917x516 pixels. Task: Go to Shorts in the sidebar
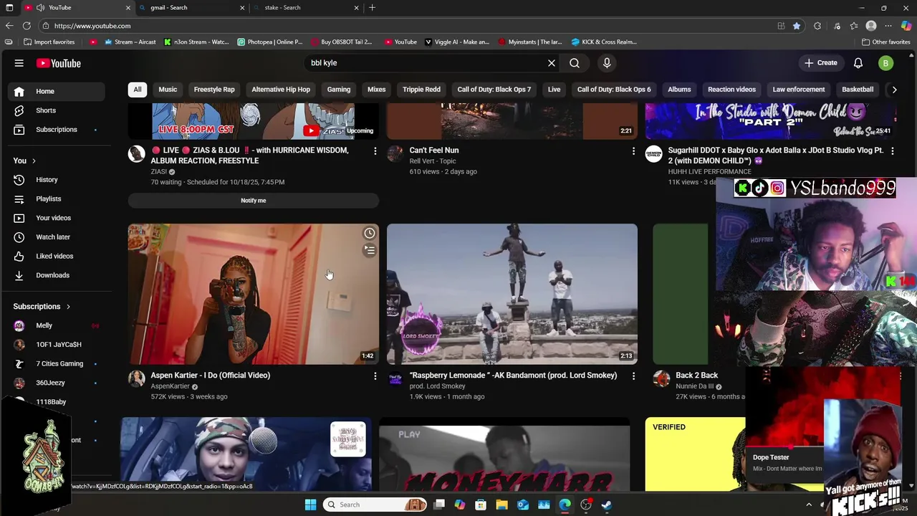click(x=57, y=110)
